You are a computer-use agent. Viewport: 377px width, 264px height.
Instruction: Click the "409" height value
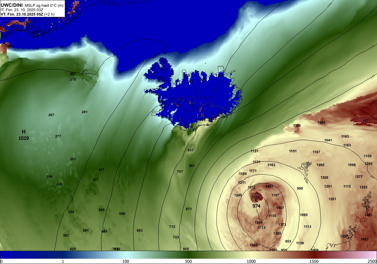[x=59, y=184]
